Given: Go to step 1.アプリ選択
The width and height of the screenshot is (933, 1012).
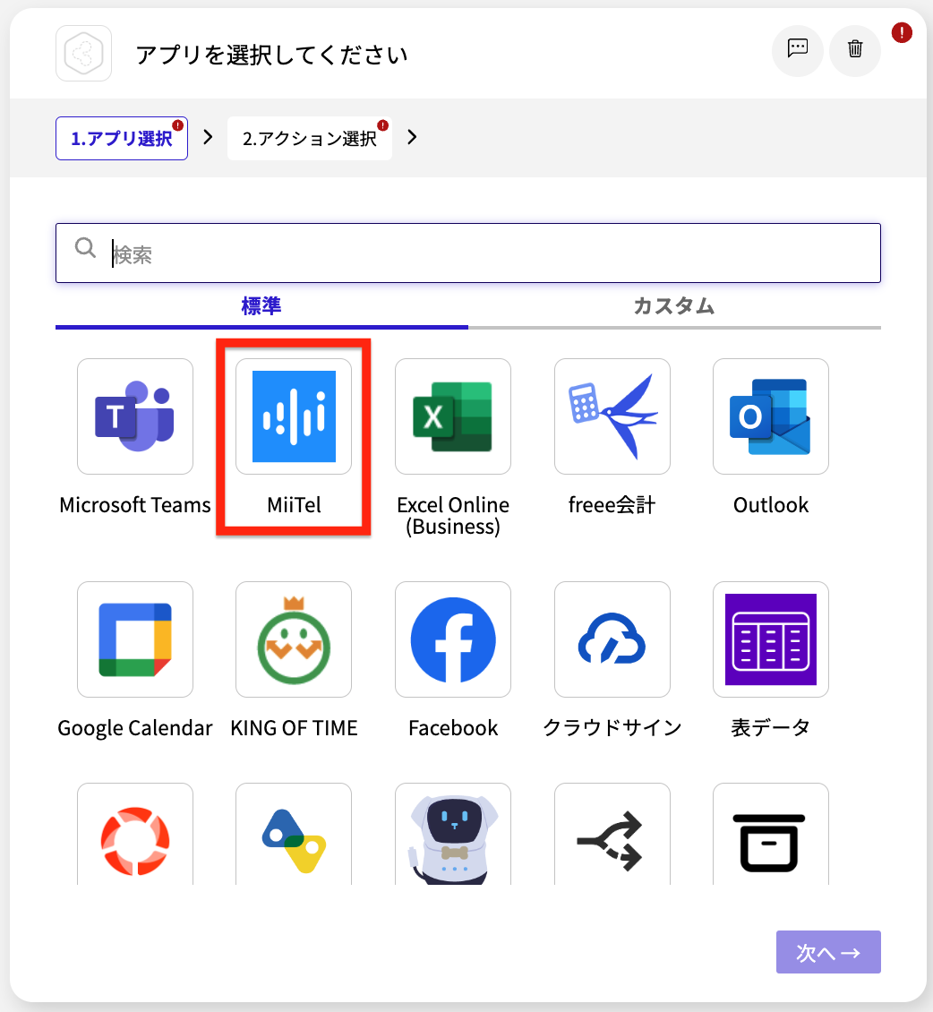Looking at the screenshot, I should click(x=122, y=138).
